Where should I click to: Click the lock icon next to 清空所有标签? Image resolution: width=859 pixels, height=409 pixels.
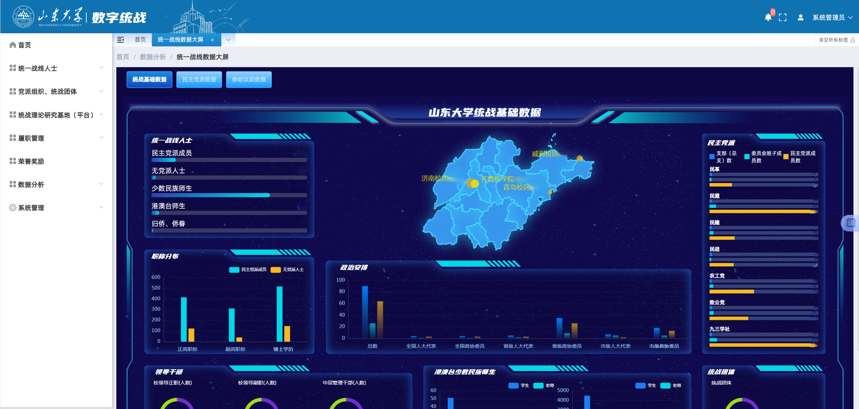coord(853,40)
